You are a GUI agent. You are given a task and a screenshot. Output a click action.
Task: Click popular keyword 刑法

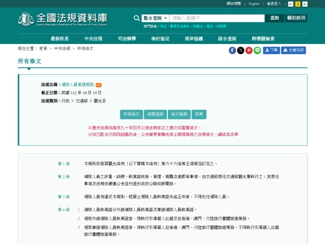click(163, 27)
